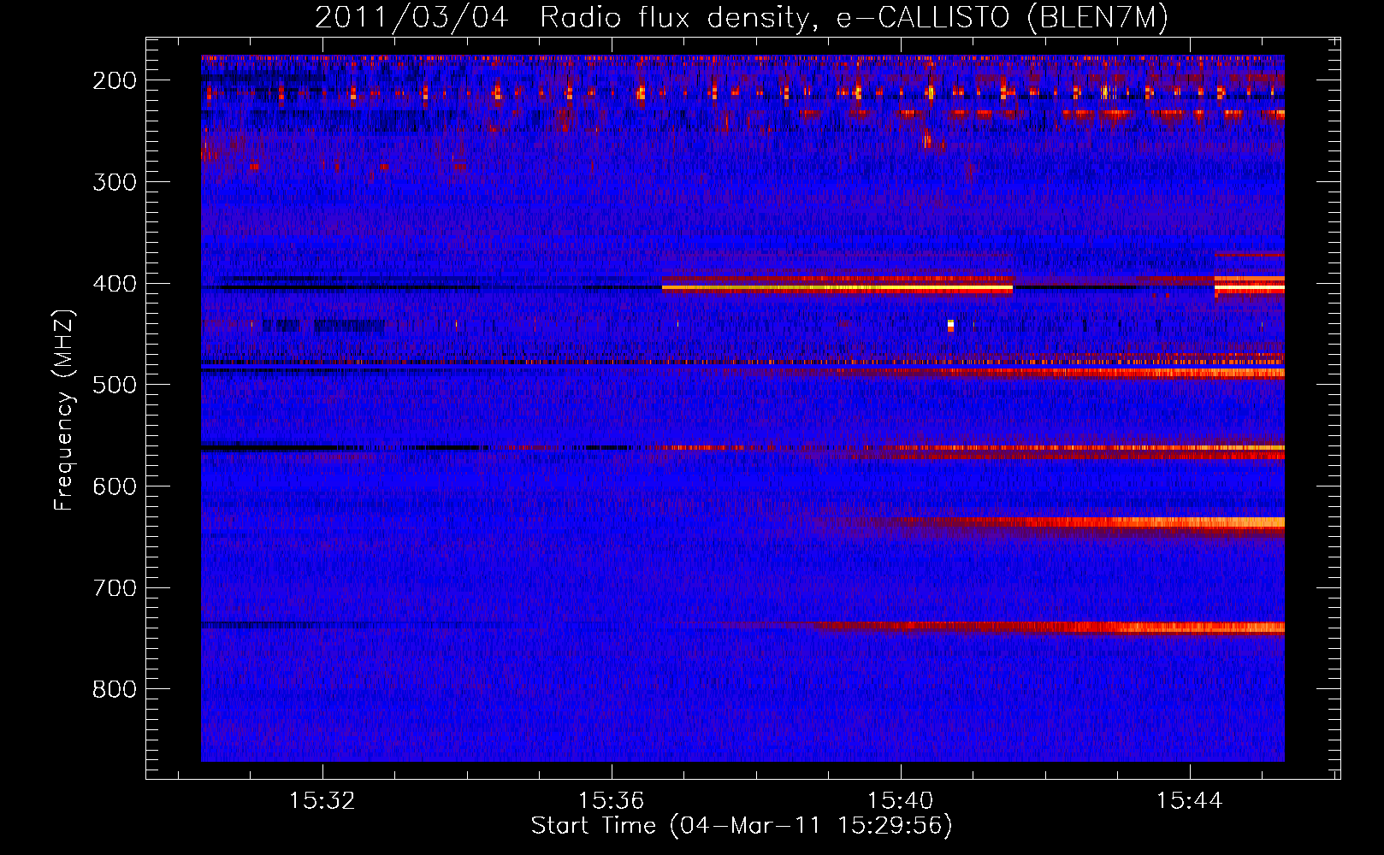Click the plot title '2011/03/04 Radio flux density, e-CALLISTO (BLEN7M)'
This screenshot has width=1384, height=855.
point(742,17)
